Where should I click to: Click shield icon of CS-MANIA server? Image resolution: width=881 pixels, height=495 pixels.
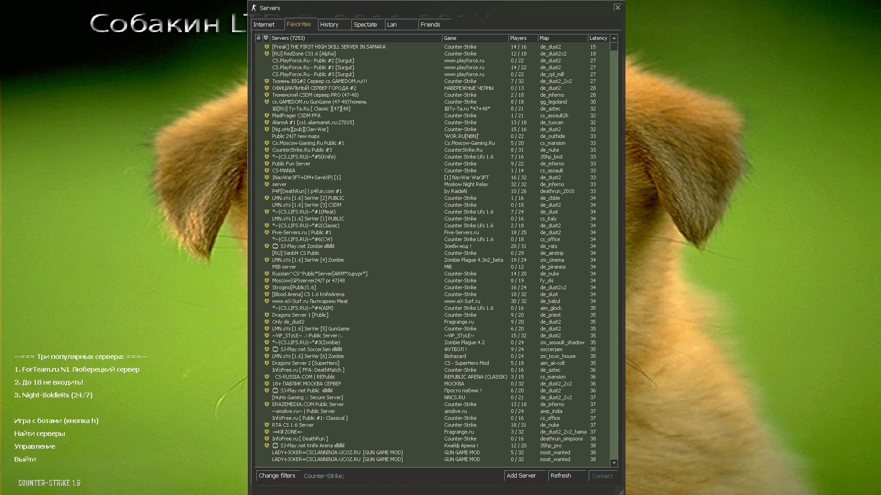click(267, 170)
